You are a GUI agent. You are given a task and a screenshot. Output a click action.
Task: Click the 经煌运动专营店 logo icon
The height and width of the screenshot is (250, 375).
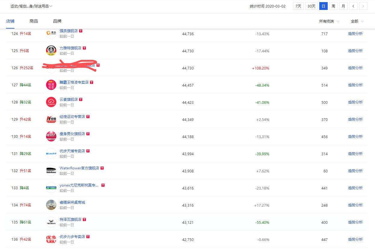(51, 119)
